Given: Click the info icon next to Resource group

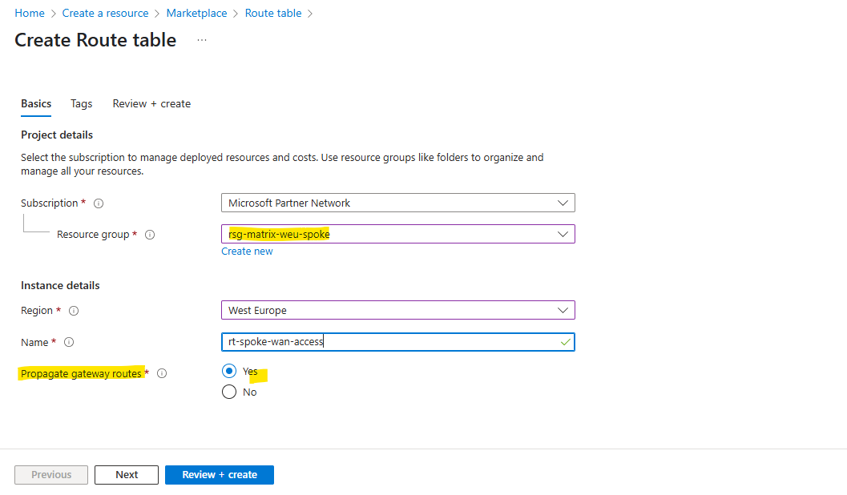Looking at the screenshot, I should (x=150, y=235).
